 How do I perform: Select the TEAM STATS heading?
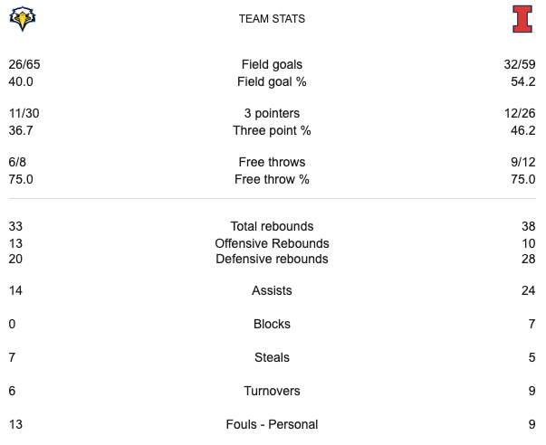(x=272, y=19)
